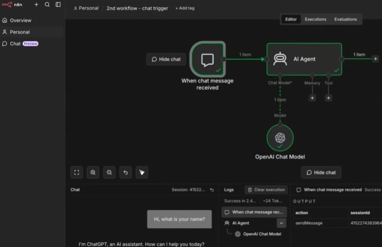Click Clear execution button in Logs
Viewport: 382px width, 247px height.
(x=266, y=190)
